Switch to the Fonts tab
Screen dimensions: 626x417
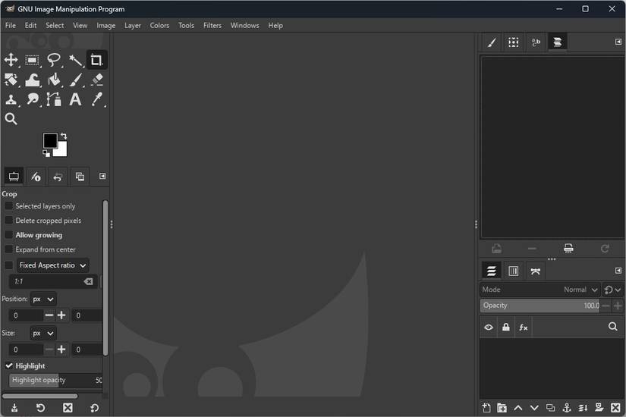click(536, 42)
